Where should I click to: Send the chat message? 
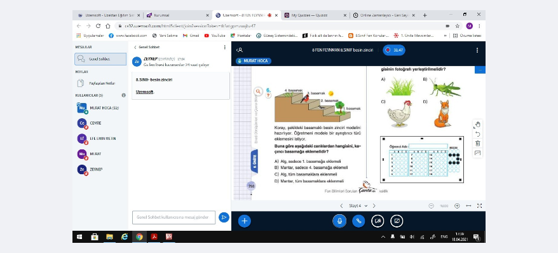coord(224,217)
